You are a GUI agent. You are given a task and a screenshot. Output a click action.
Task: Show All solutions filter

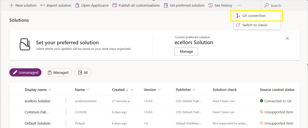click(x=83, y=72)
